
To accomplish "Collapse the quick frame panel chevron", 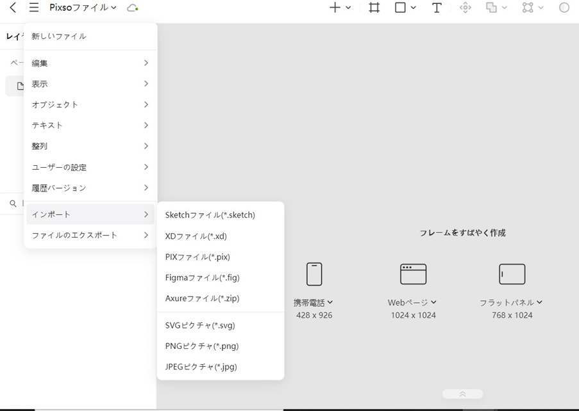I will 462,394.
